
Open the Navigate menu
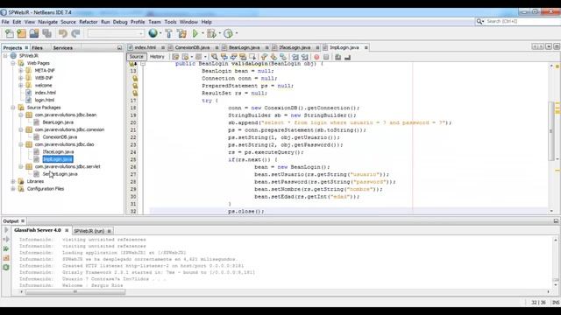coord(48,22)
